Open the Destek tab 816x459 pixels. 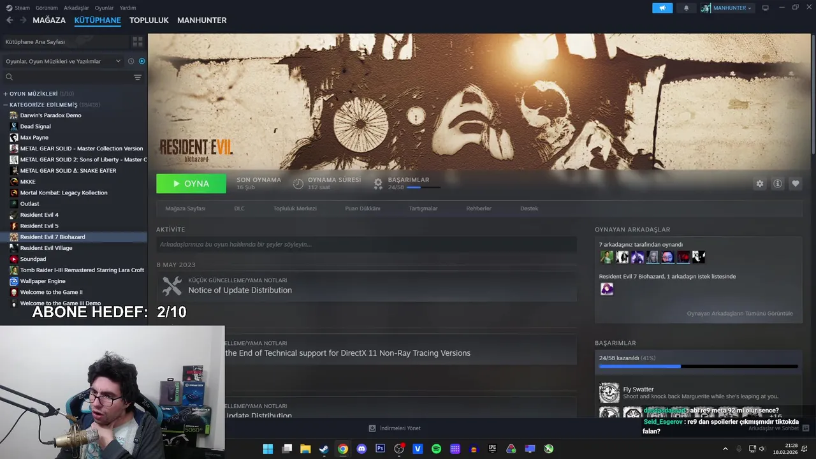(x=529, y=208)
